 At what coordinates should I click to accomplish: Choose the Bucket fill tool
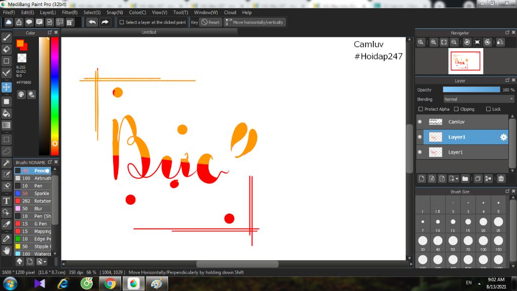click(6, 114)
